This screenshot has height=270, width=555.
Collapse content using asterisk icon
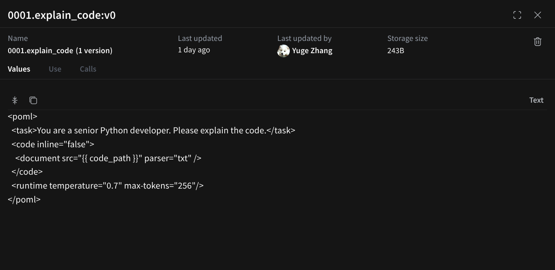[x=15, y=100]
